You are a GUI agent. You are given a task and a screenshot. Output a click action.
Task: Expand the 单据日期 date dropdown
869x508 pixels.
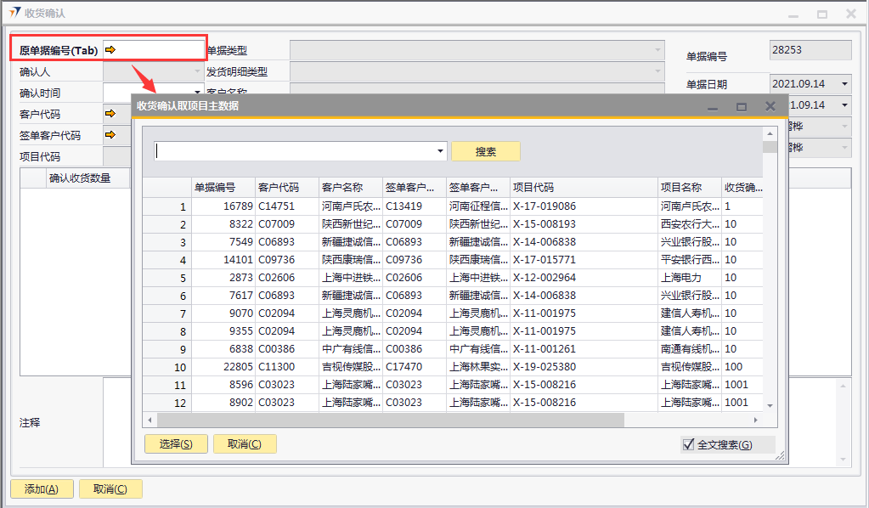click(844, 84)
